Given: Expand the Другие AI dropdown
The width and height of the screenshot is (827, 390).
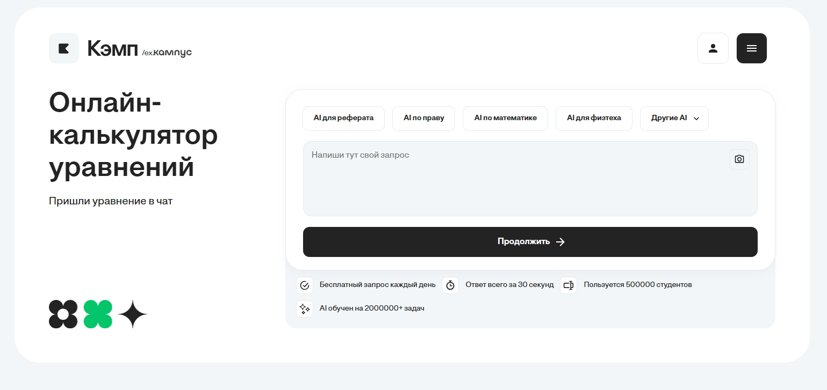Looking at the screenshot, I should pos(674,118).
